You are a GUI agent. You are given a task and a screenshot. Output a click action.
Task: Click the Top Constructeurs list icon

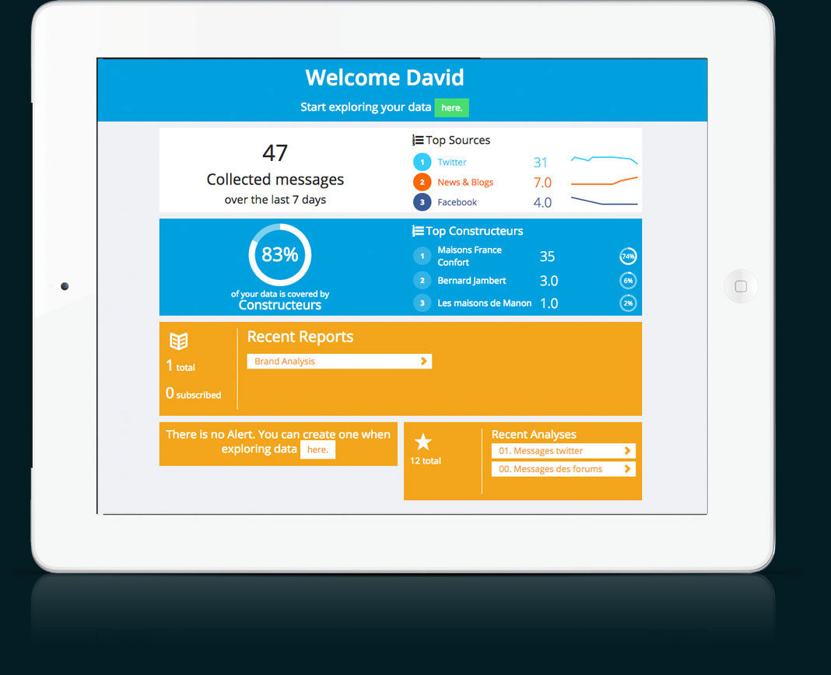[418, 231]
